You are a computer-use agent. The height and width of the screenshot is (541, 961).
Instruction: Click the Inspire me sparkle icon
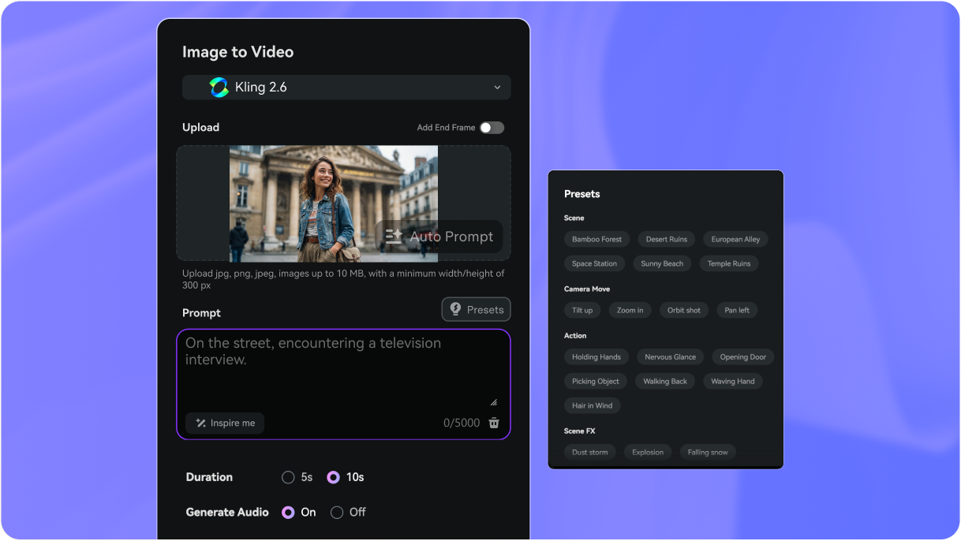pos(199,423)
